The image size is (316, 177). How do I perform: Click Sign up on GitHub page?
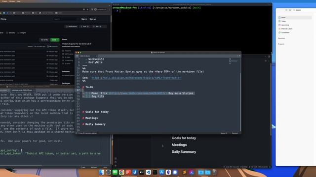click(93, 19)
